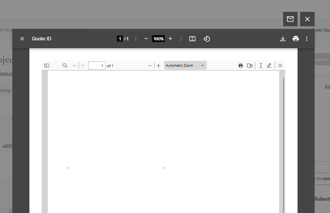Open the Automatic Zoom dropdown
Image resolution: width=330 pixels, height=213 pixels.
click(x=185, y=65)
